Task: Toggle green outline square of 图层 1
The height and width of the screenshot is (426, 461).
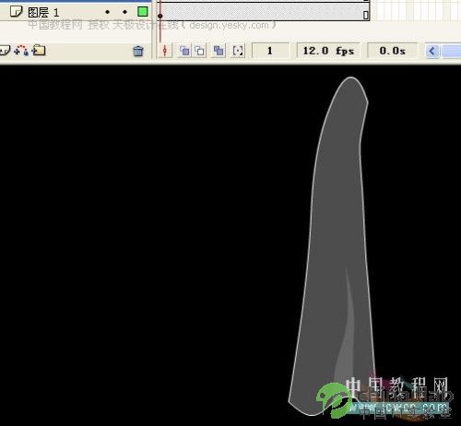Action: pos(143,12)
